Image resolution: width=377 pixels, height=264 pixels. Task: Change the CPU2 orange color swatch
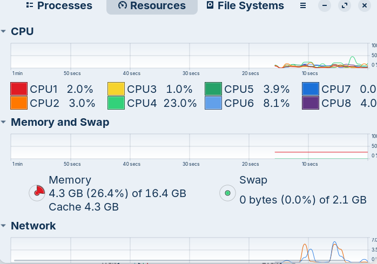coord(19,103)
